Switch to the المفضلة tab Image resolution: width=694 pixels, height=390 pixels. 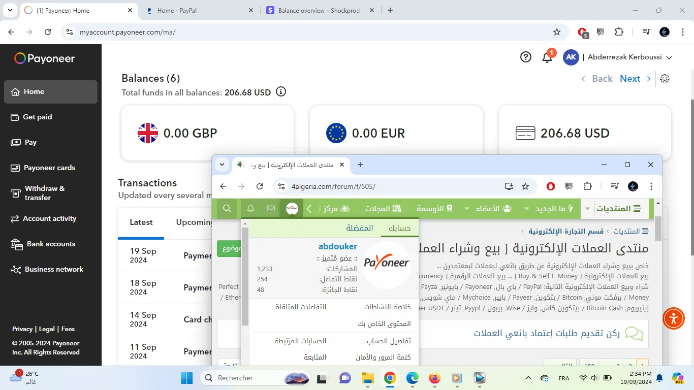pos(360,228)
